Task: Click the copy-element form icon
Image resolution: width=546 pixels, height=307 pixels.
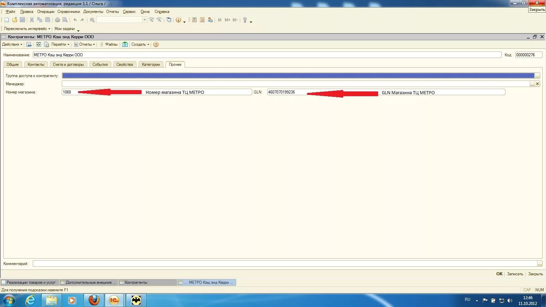Action: (46, 44)
